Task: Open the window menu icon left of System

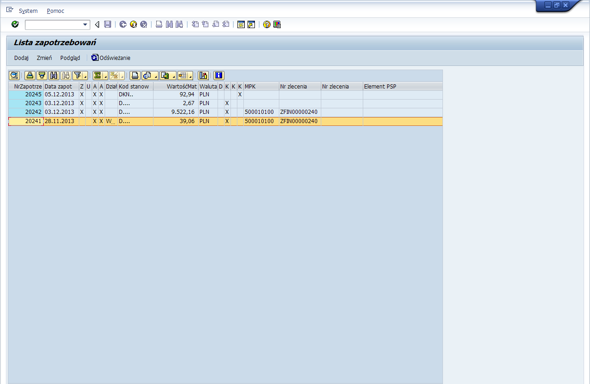Action: [10, 10]
